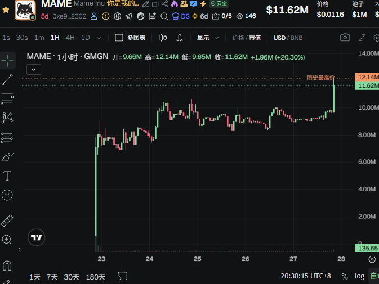Expand the 显示 display dropdown
This screenshot has width=379, height=284.
(x=208, y=38)
